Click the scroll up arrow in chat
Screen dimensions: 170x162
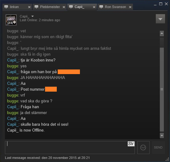point(162,34)
